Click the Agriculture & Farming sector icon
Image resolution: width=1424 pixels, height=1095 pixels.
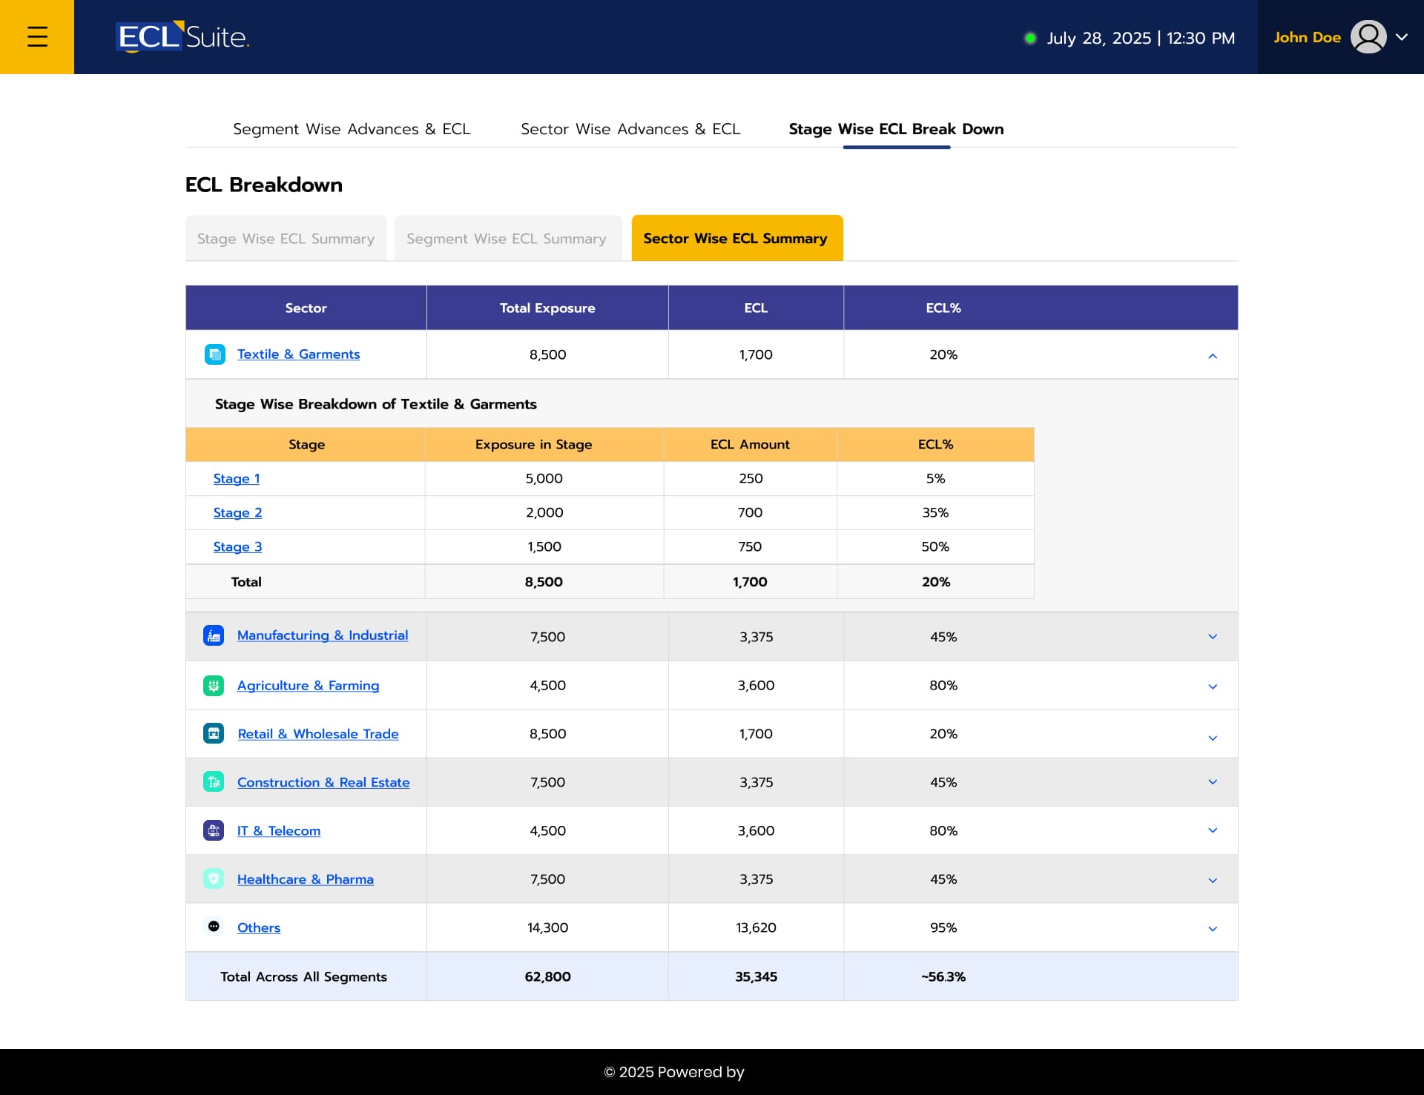(x=214, y=686)
